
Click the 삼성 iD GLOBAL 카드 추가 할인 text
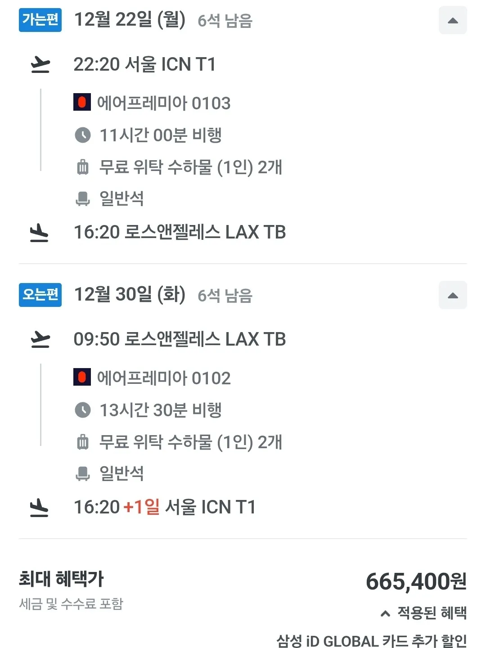click(x=371, y=640)
